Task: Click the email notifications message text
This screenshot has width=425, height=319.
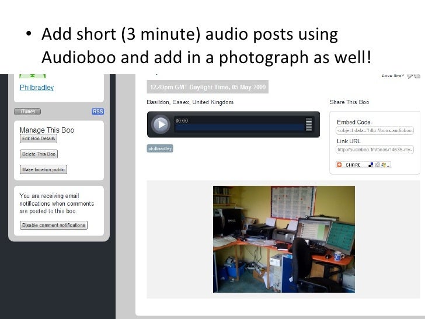Action: click(x=57, y=203)
